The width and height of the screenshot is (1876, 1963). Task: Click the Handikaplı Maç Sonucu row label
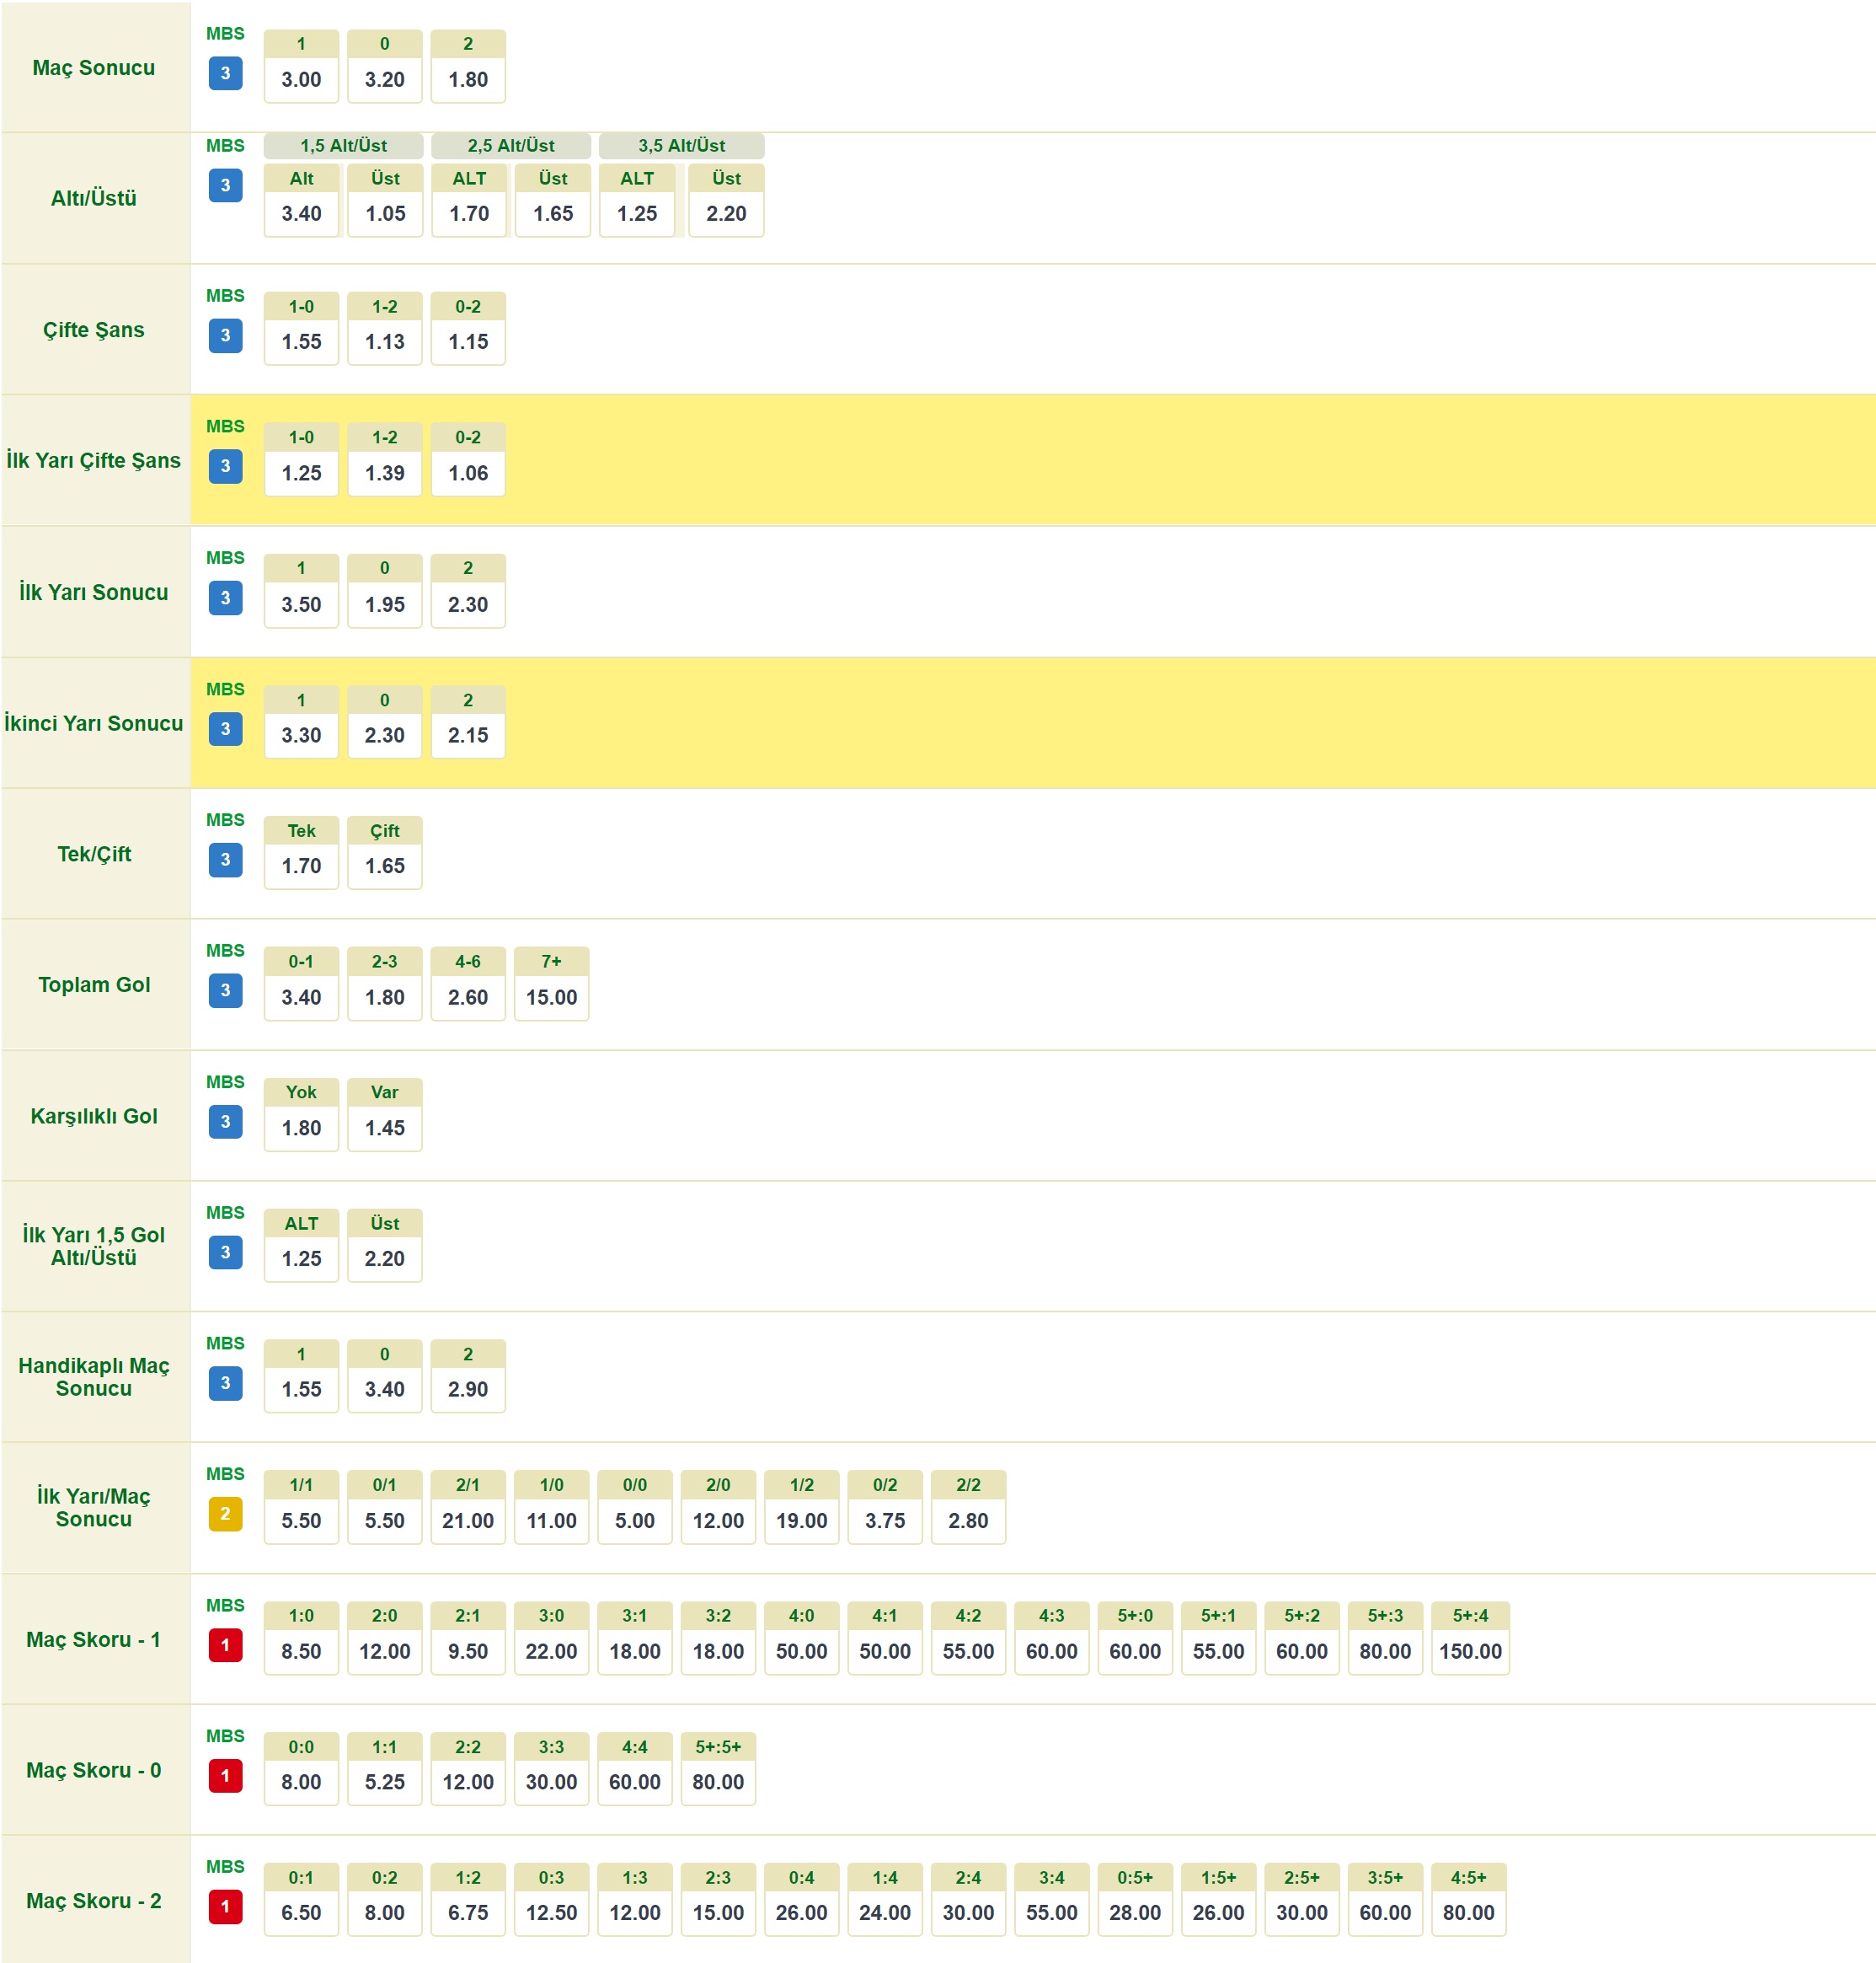(94, 1376)
